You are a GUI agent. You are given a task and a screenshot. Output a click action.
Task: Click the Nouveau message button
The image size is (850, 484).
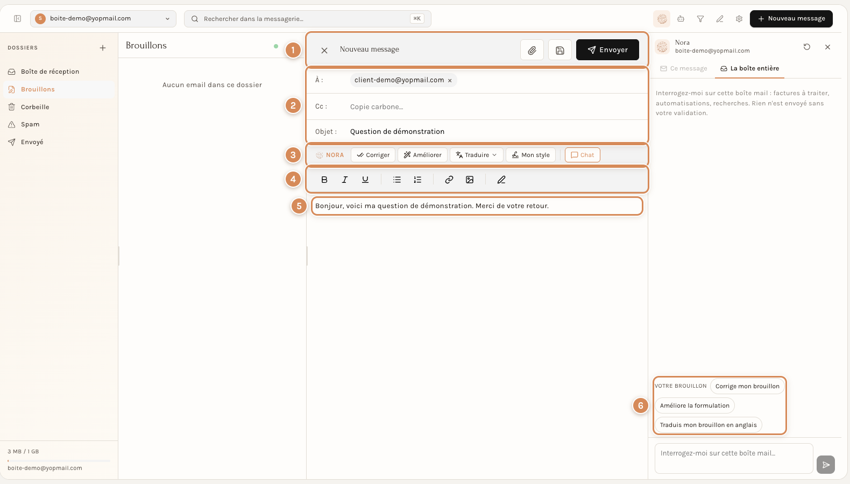pos(791,19)
